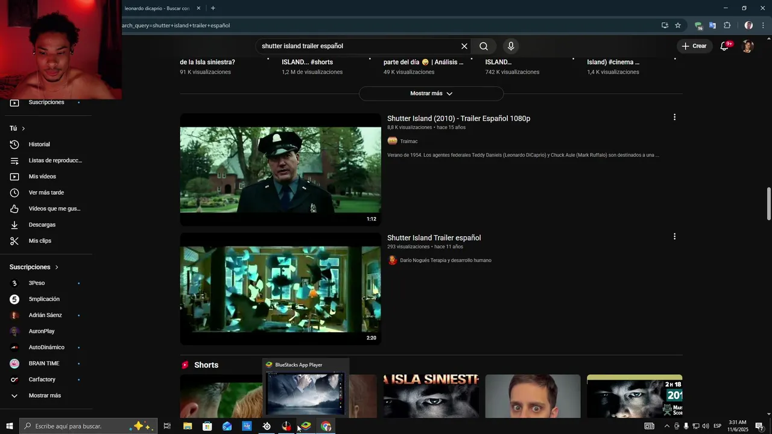The width and height of the screenshot is (772, 434).
Task: Open options menu for Shutter Island (2010) video
Action: (x=674, y=118)
